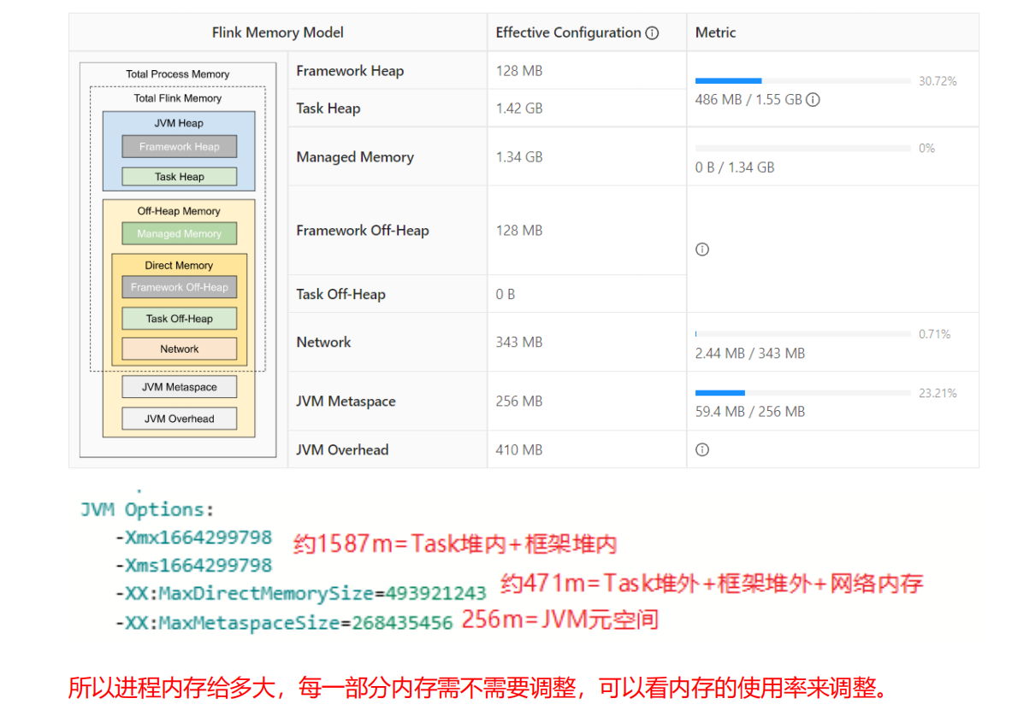Click the Managed Memory usage bar at 0%
Viewport: 1018px width, 722px height.
802,149
